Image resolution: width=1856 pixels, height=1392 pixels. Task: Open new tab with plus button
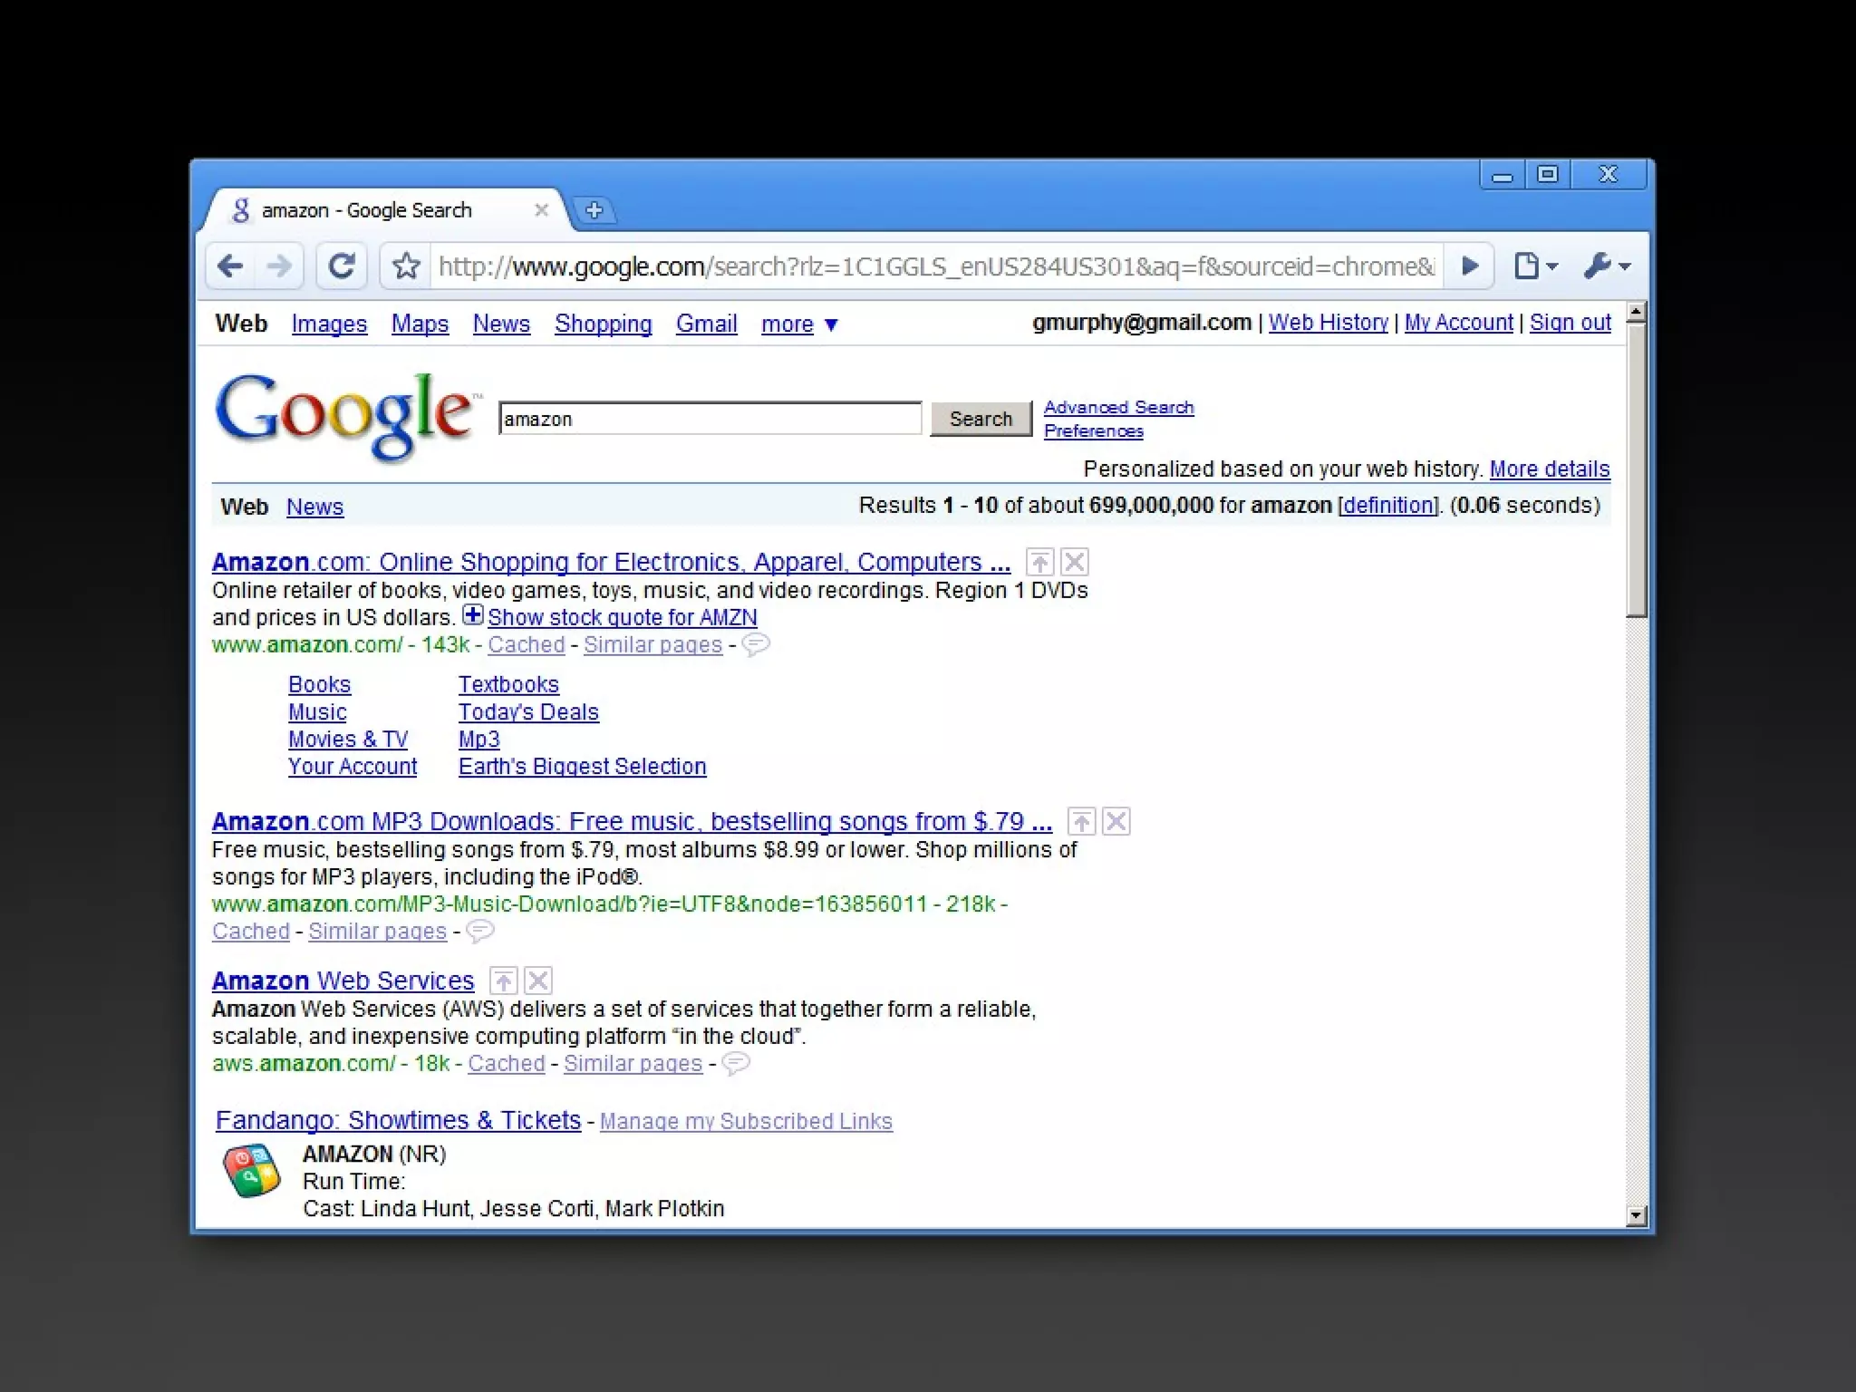[x=594, y=210]
